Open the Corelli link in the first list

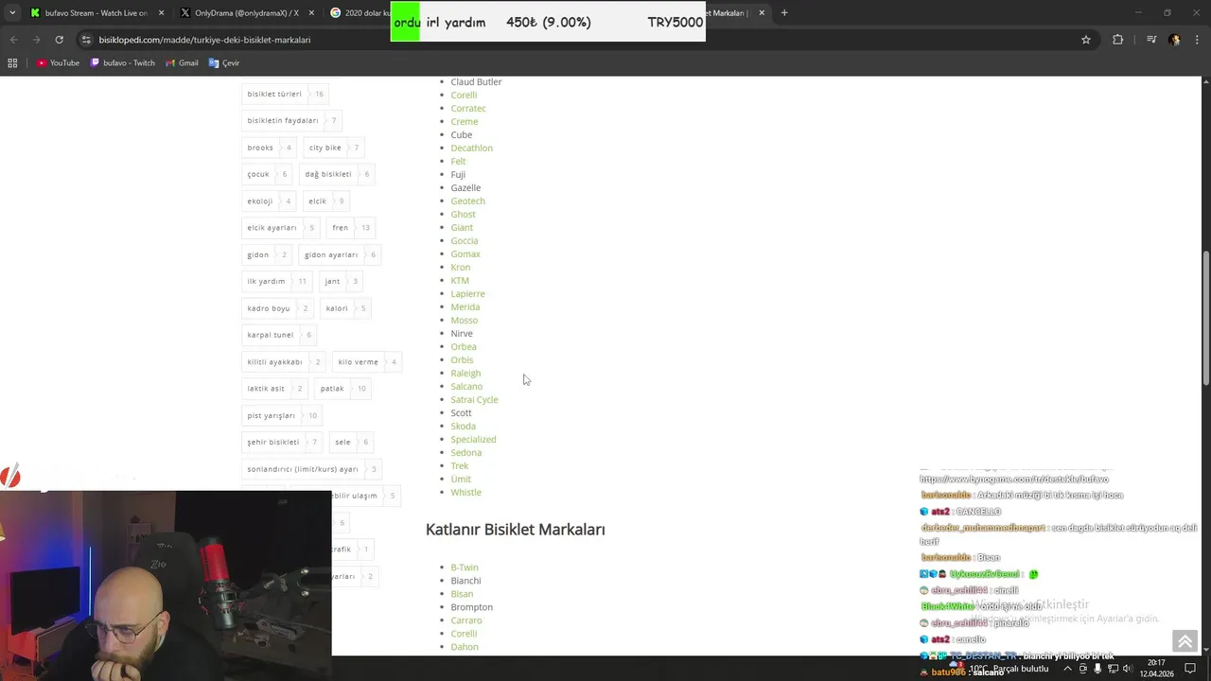[464, 95]
